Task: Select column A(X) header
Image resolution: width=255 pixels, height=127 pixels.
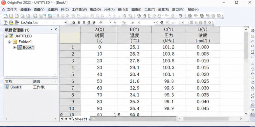Action: coord(99,29)
